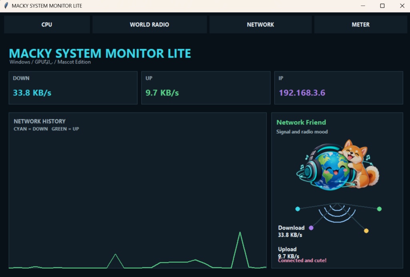
Task: Click the DOWN value 33.8 KB/s card
Action: coord(73,88)
